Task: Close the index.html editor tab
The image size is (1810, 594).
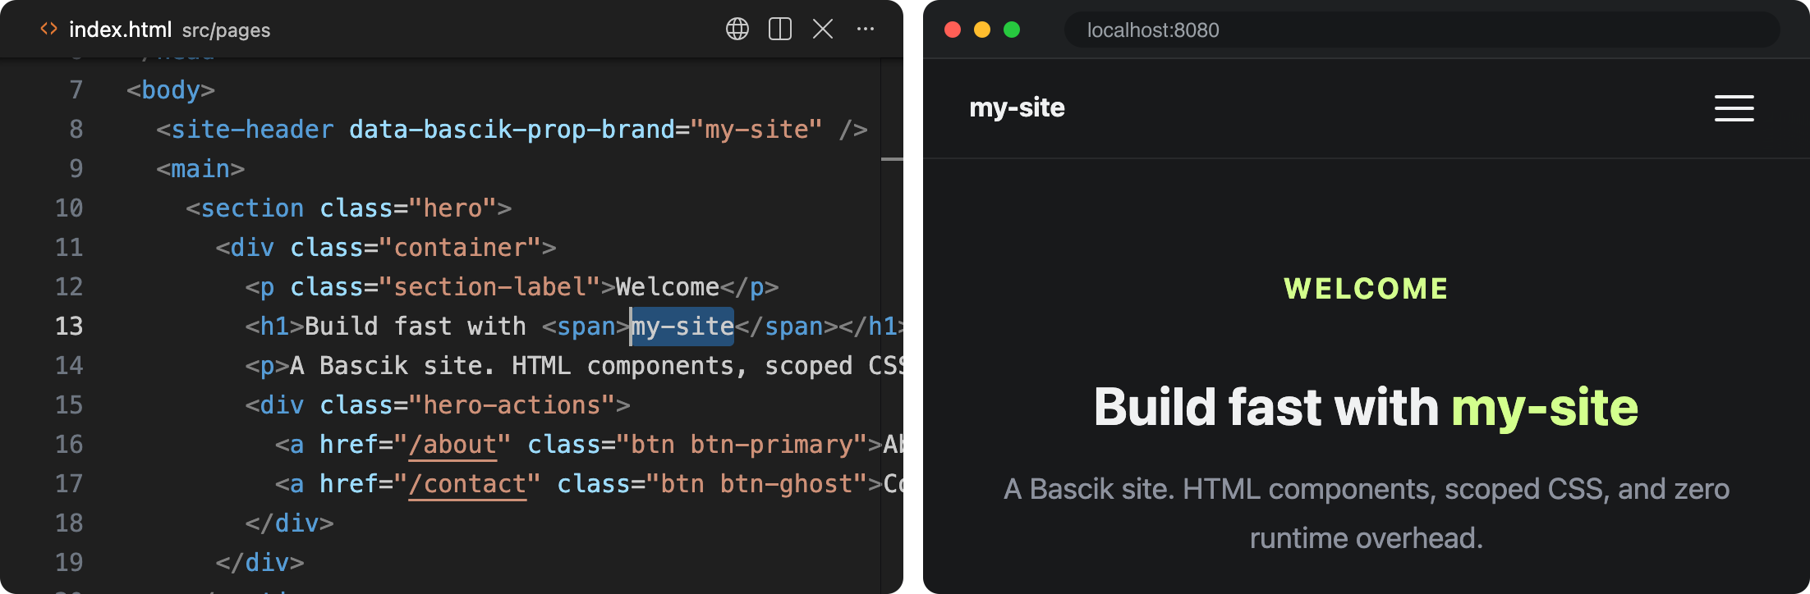Action: 822,30
